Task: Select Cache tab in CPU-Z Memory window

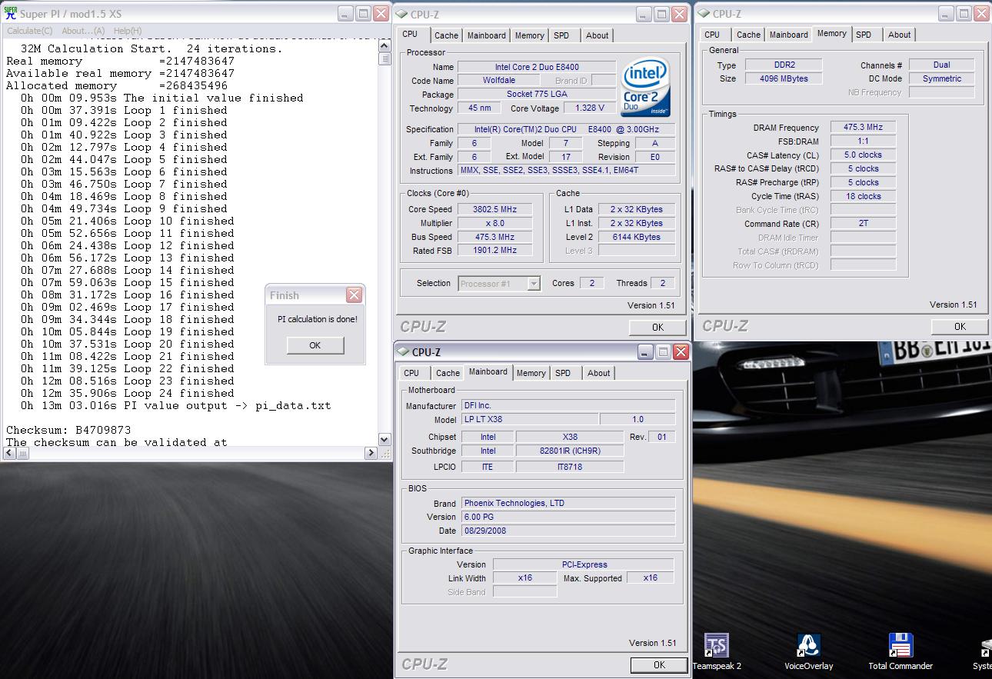Action: pyautogui.click(x=748, y=35)
